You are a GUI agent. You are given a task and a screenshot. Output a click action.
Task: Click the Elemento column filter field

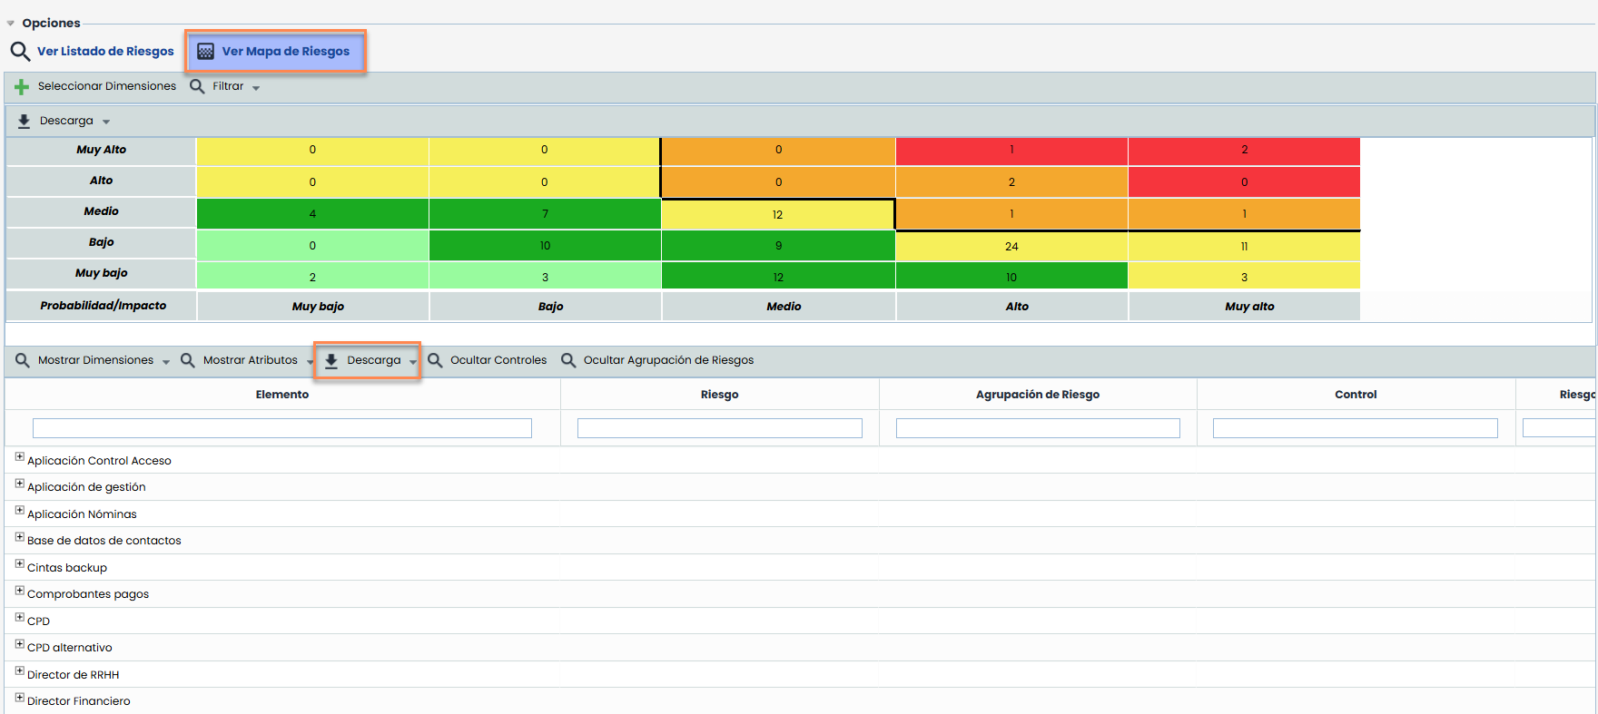(x=281, y=428)
